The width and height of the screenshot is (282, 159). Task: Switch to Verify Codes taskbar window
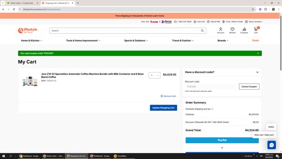click(x=53, y=156)
